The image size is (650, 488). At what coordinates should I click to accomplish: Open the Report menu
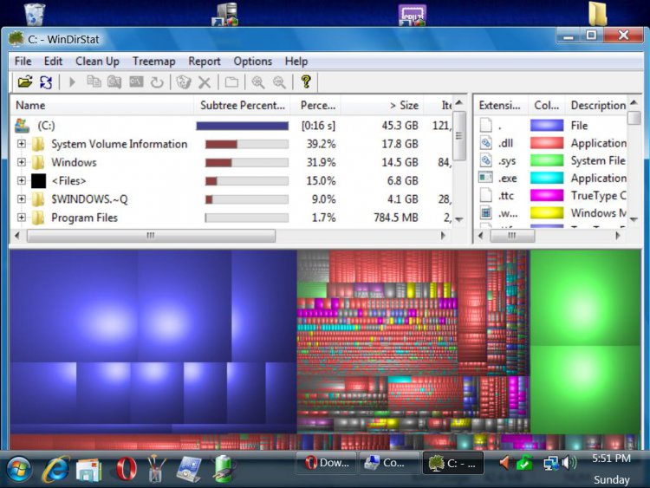coord(205,62)
